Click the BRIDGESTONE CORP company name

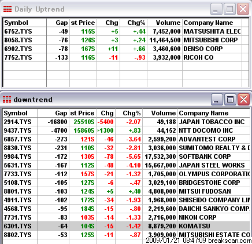(209, 183)
